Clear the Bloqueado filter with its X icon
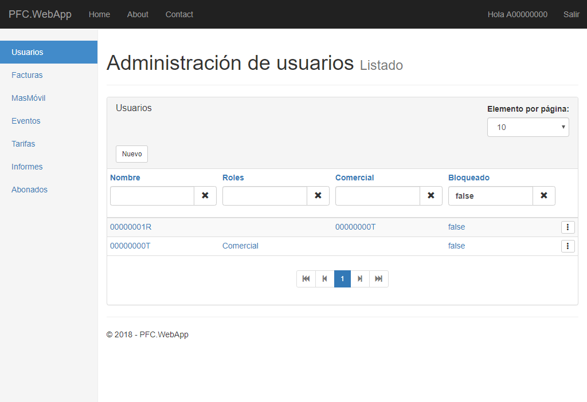587x402 pixels. click(x=543, y=196)
